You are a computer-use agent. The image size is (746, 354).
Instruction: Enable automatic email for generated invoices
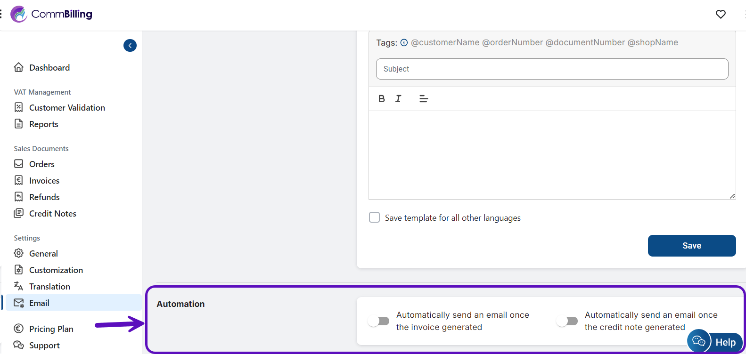(x=379, y=321)
